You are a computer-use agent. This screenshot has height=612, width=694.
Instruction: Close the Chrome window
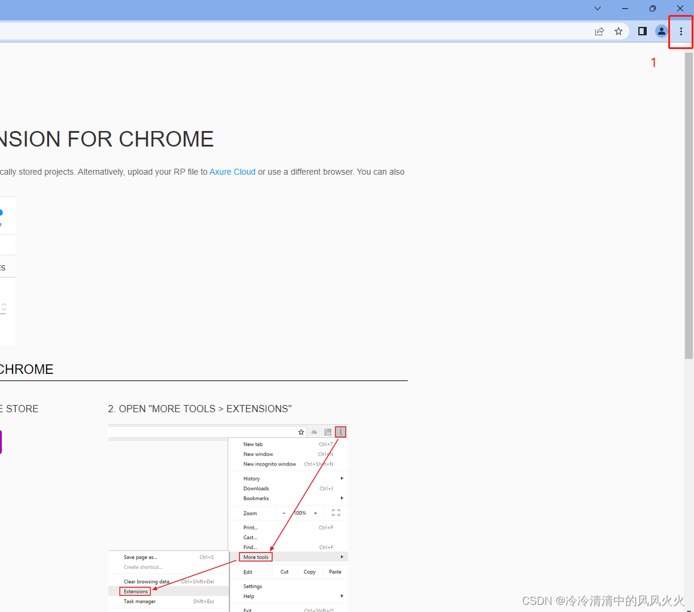680,8
